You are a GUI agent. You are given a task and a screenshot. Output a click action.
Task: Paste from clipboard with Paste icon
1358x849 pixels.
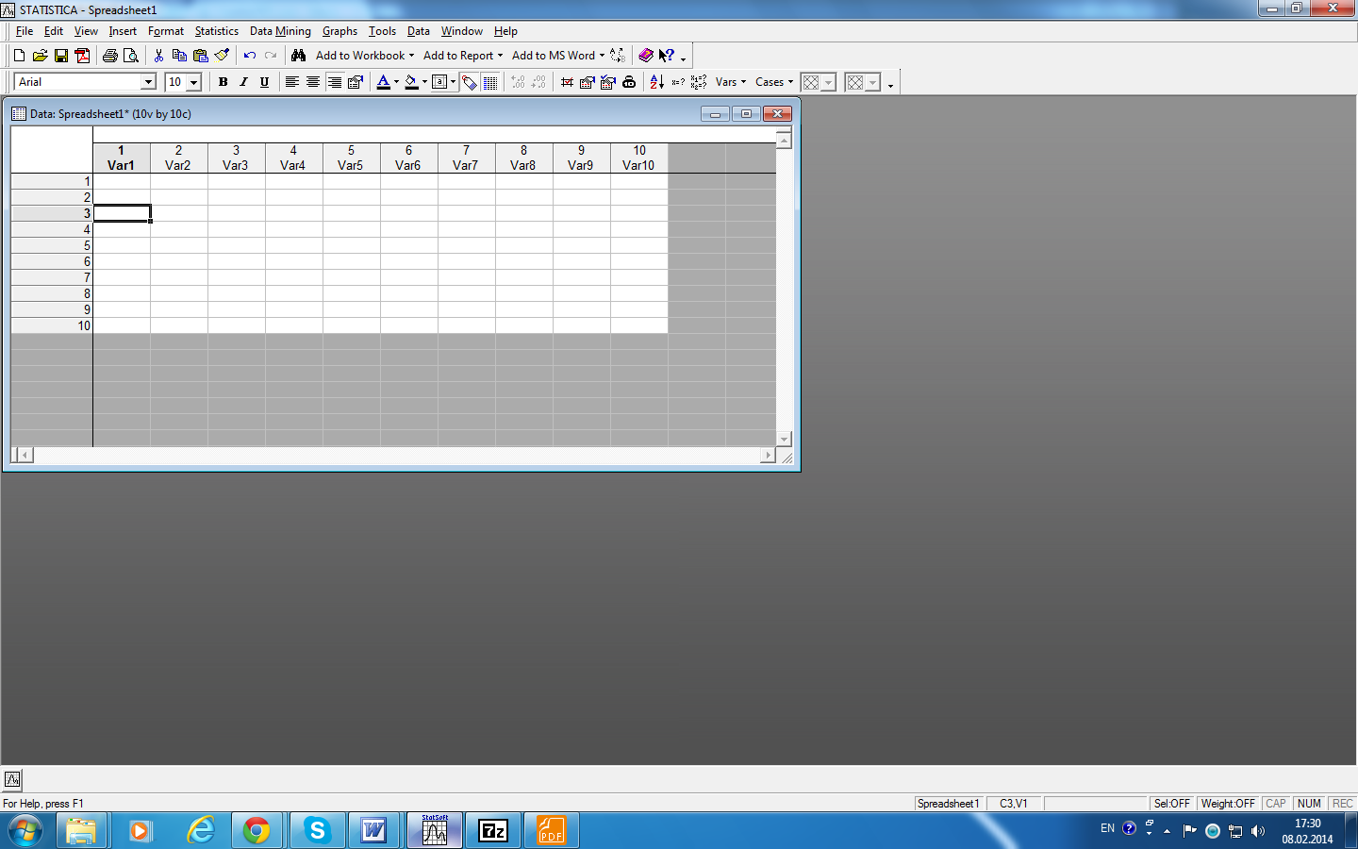(x=200, y=56)
